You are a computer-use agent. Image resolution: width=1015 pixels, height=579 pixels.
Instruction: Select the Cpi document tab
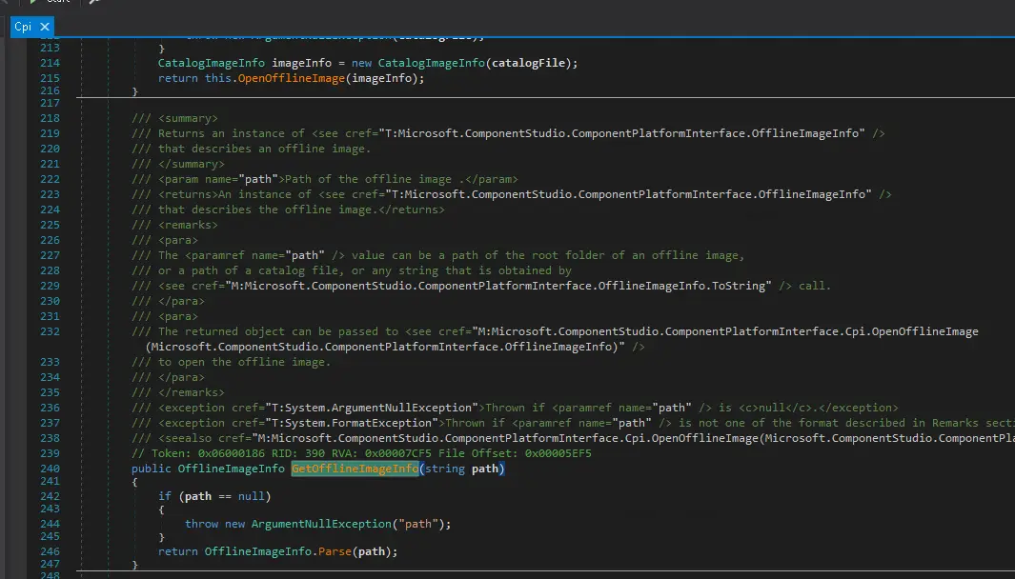click(23, 27)
